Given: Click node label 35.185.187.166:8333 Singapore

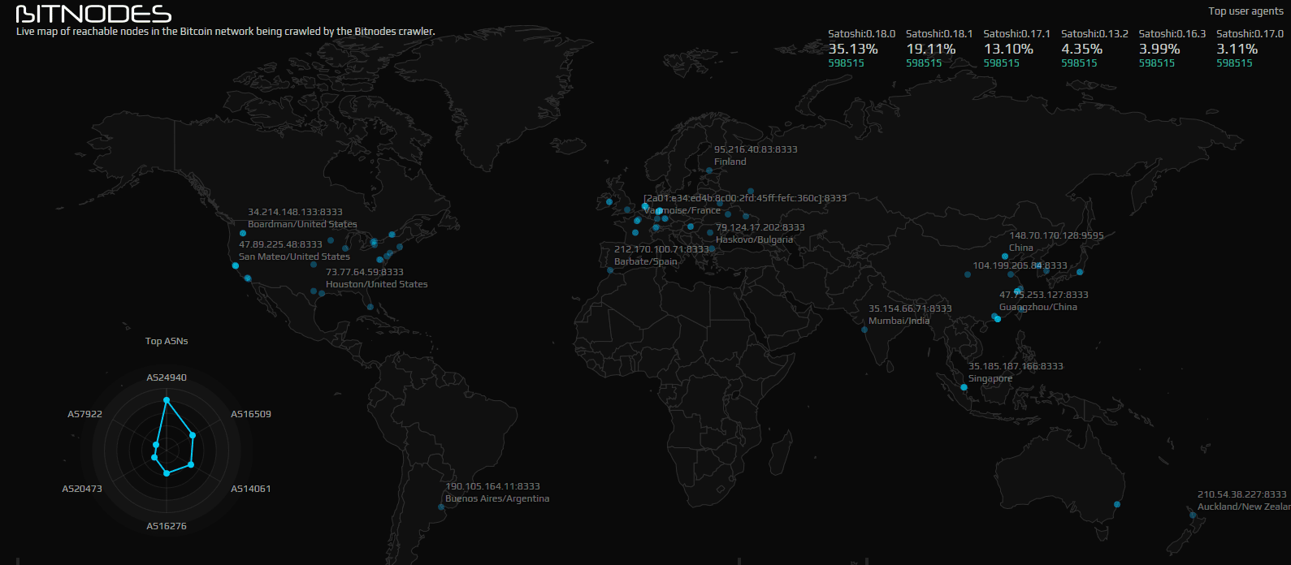Looking at the screenshot, I should (x=1016, y=372).
